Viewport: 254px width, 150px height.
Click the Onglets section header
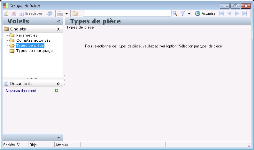click(33, 29)
